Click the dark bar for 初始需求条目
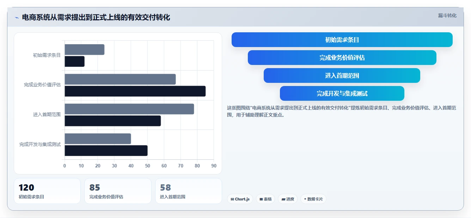Screen dimensions: 471x218 [74, 61]
